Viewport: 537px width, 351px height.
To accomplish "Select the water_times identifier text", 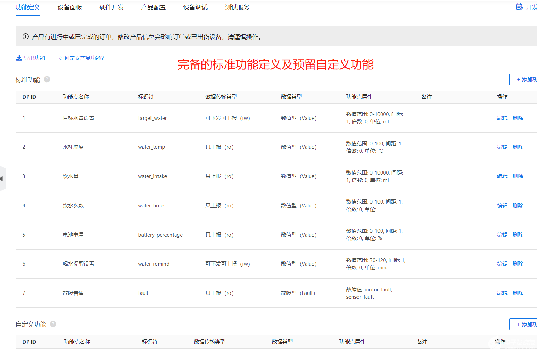I will coord(152,206).
